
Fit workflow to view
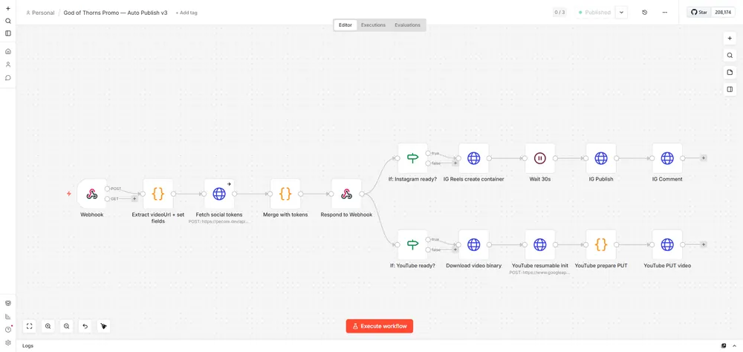30,326
